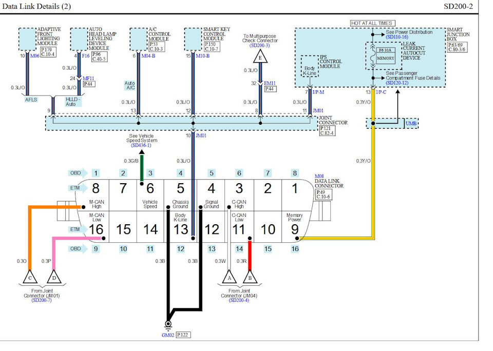The image size is (493, 351).
Task: Select the "Vehicle Speed" pin label
Action: [150, 204]
